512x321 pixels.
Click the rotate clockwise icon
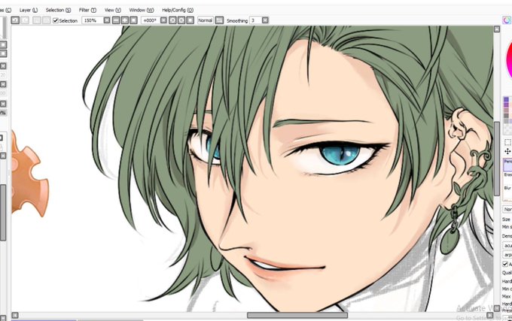[x=181, y=20]
